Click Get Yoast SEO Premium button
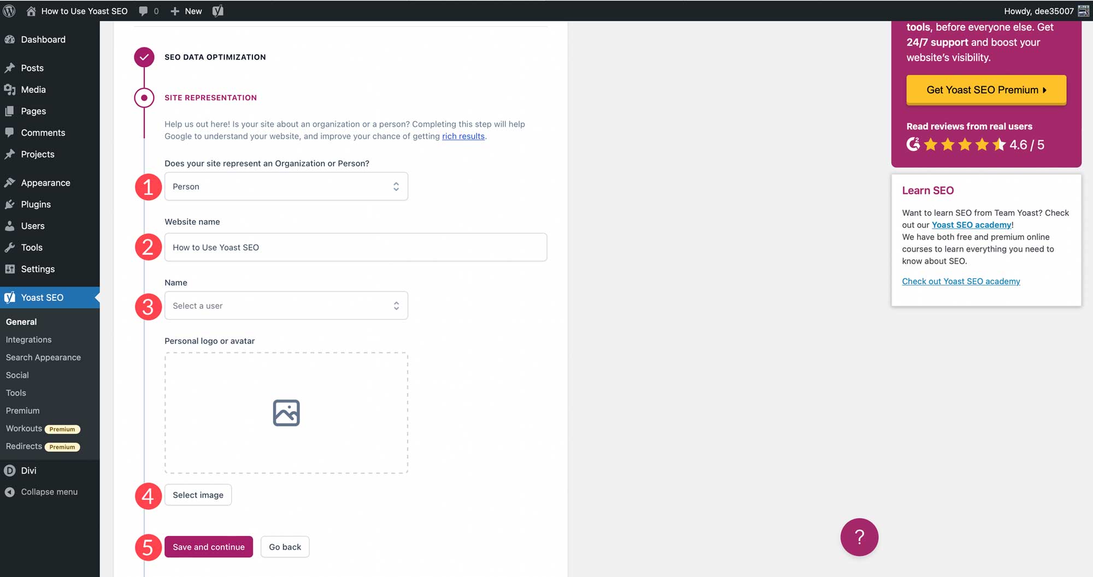1093x577 pixels. click(986, 90)
